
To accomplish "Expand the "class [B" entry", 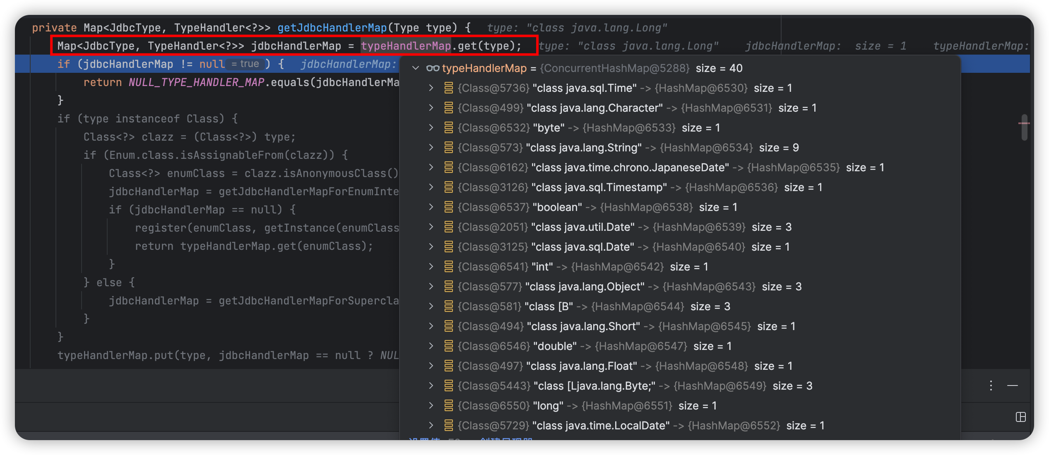I will (x=431, y=307).
